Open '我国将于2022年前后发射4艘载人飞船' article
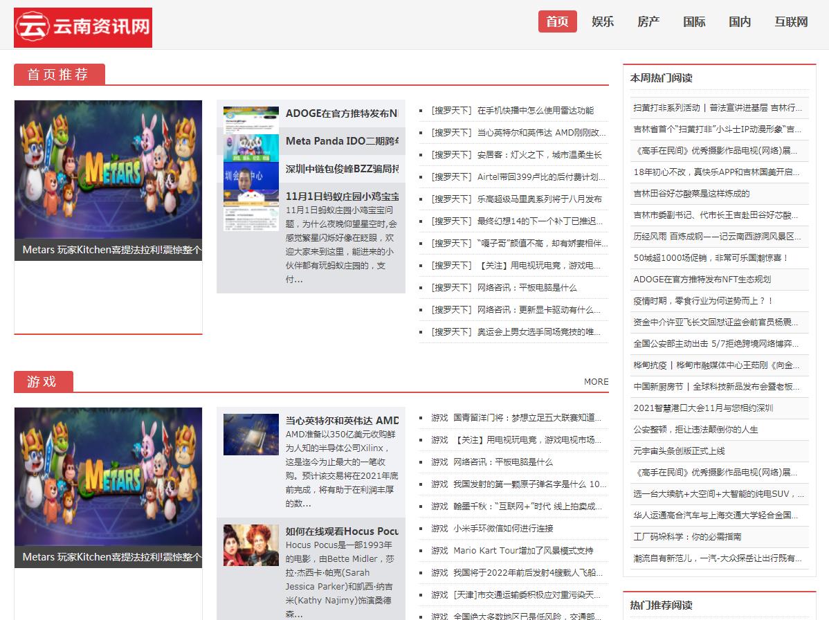This screenshot has height=620, width=829. (x=528, y=573)
